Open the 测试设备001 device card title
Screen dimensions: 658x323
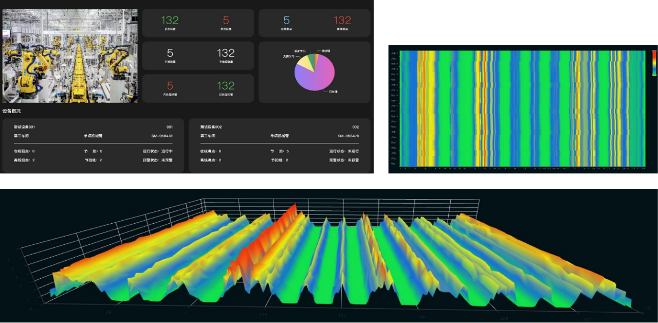point(25,127)
